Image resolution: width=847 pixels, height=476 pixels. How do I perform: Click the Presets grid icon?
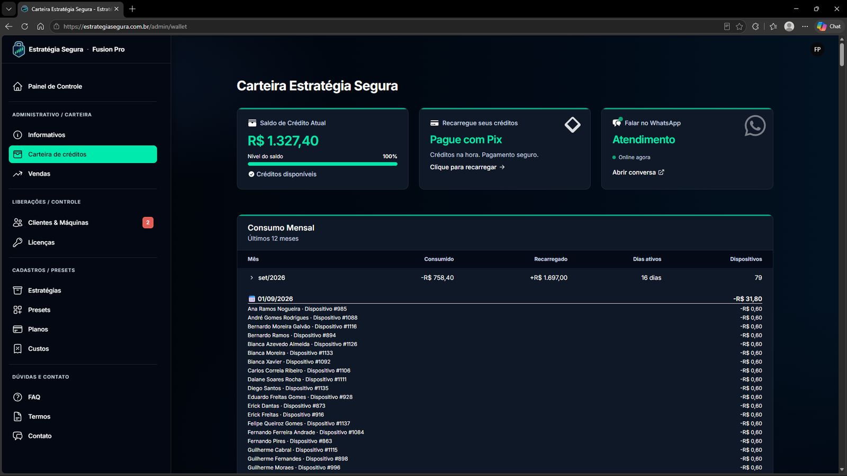[x=17, y=310]
